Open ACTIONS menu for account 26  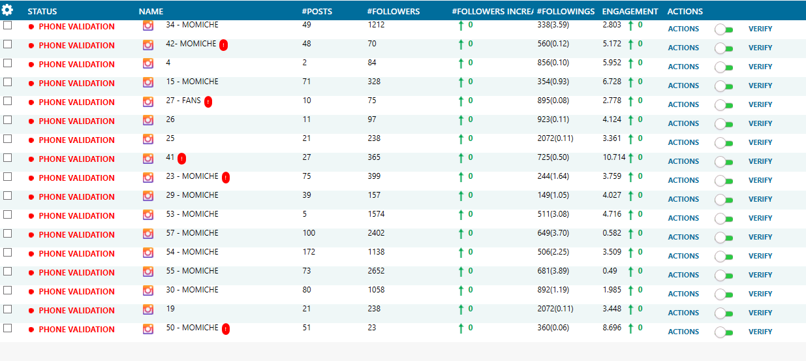[x=683, y=123]
